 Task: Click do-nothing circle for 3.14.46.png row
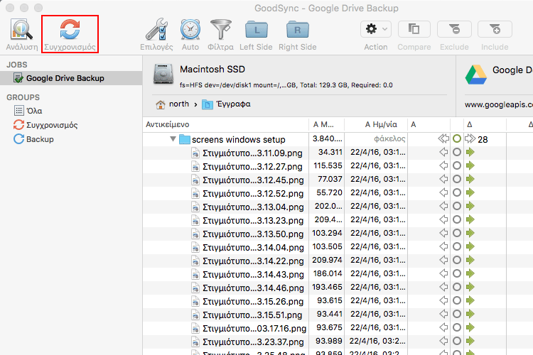pyautogui.click(x=457, y=287)
